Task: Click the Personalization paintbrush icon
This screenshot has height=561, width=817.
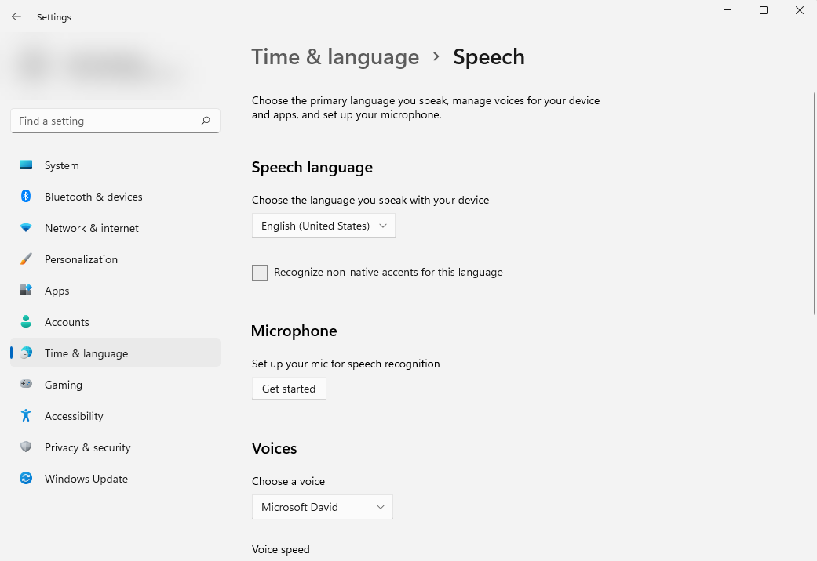Action: pos(26,259)
